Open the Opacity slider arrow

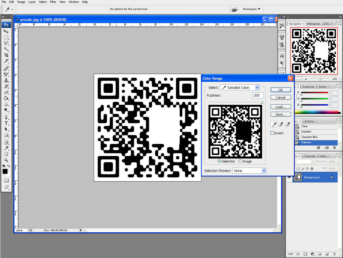coord(338,161)
